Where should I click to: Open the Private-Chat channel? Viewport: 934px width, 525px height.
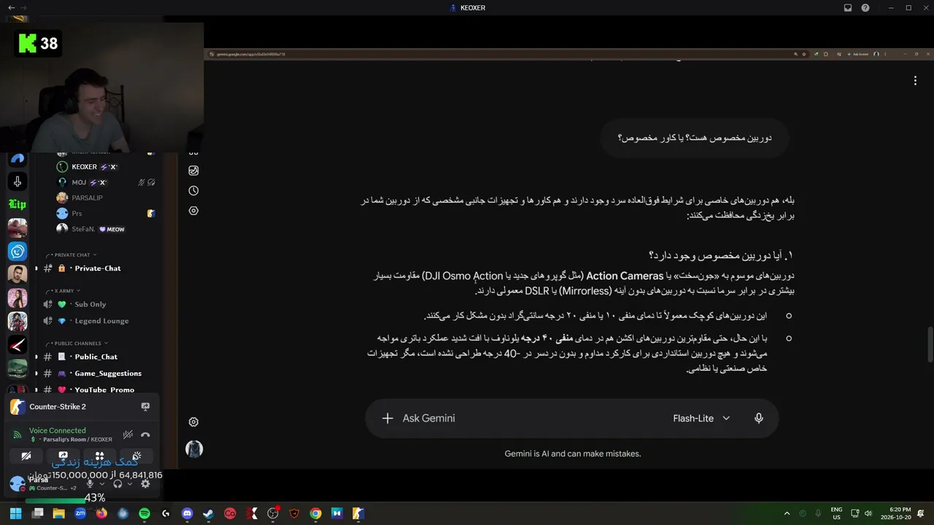98,268
